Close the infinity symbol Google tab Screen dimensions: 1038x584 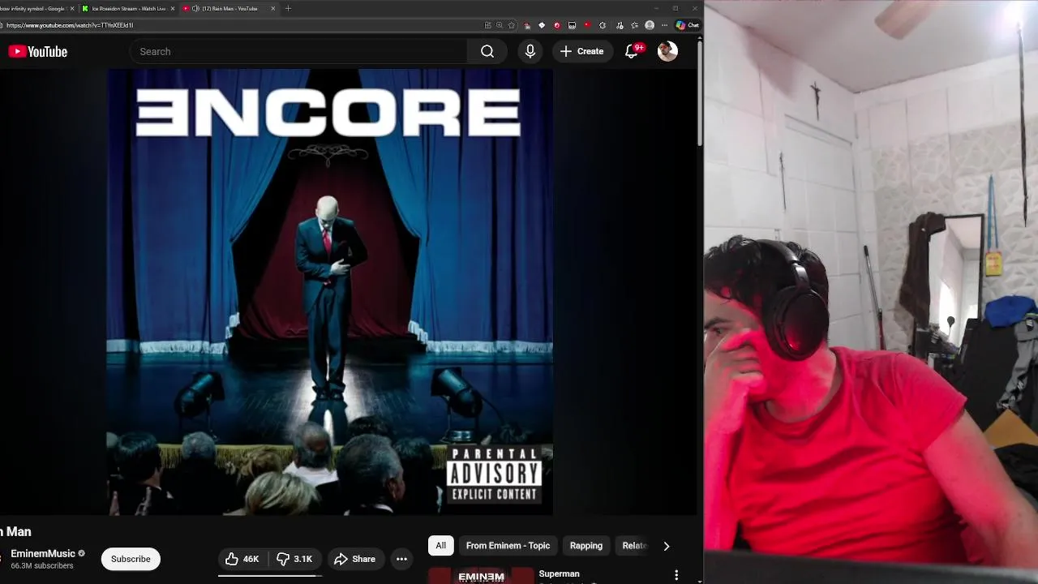click(72, 8)
